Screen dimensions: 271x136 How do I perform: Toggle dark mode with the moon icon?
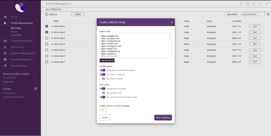[x=254, y=4]
